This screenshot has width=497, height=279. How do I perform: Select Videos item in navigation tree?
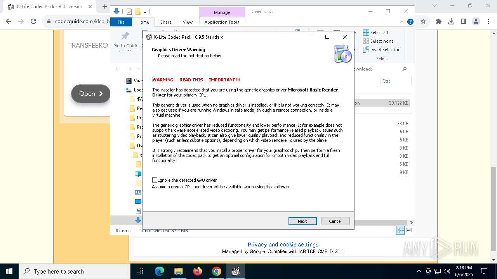pyautogui.click(x=134, y=81)
